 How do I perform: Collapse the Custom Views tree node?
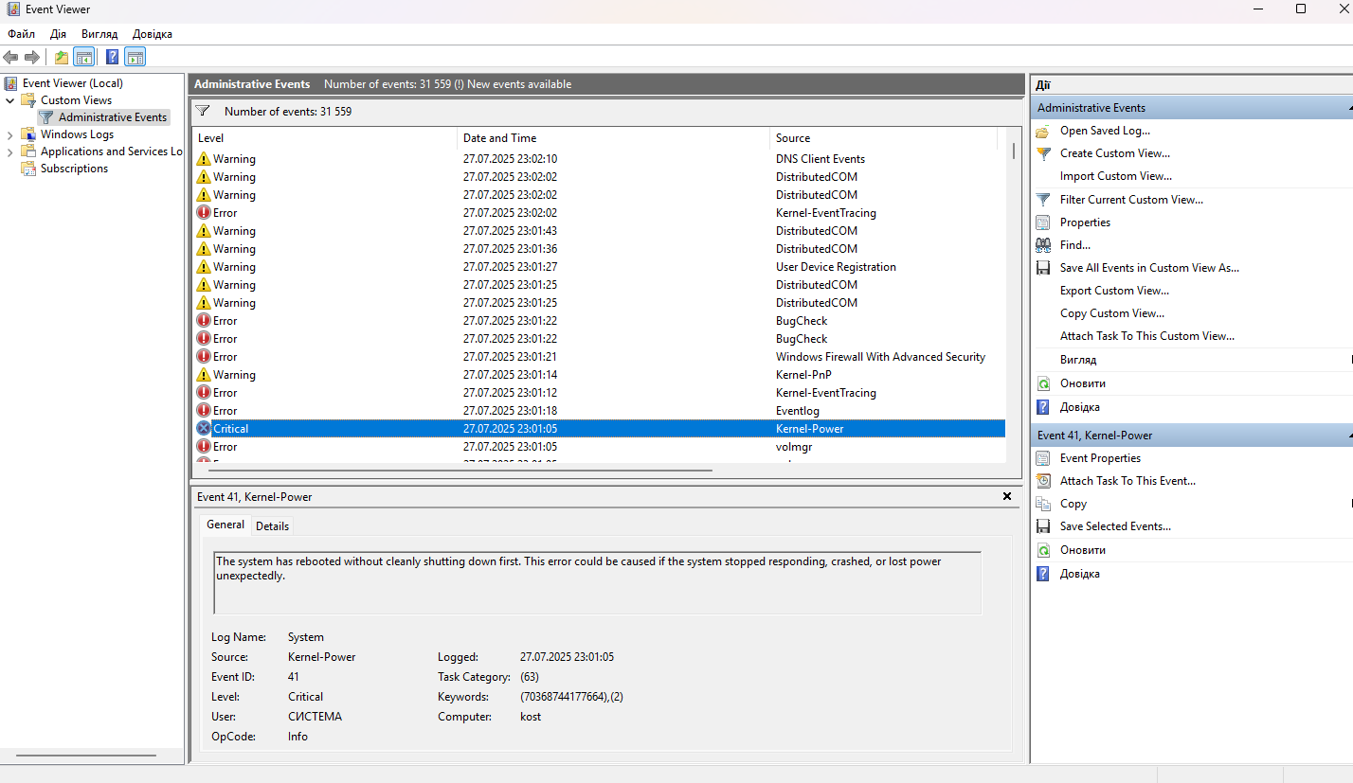pos(10,100)
